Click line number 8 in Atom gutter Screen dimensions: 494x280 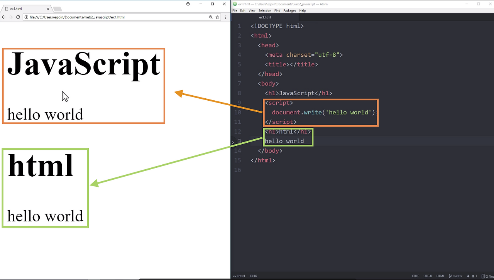click(x=239, y=93)
